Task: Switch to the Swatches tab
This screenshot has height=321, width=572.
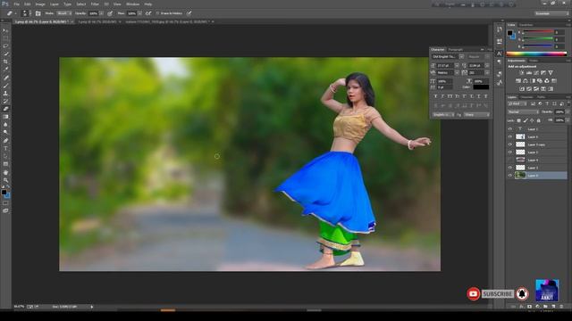Action: click(526, 25)
